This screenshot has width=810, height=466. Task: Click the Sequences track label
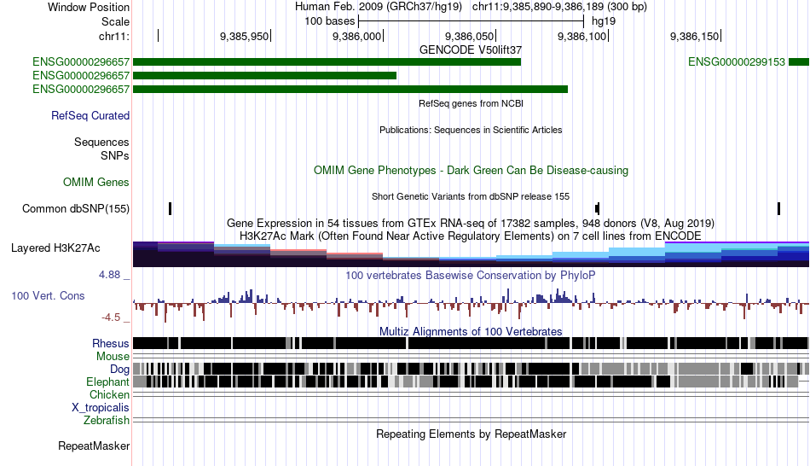point(101,143)
